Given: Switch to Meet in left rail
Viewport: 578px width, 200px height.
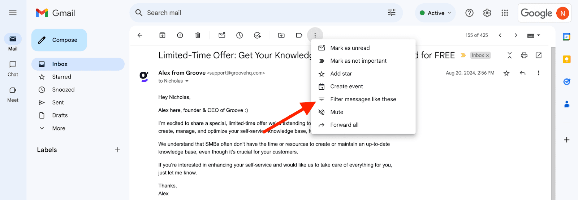Looking at the screenshot, I should [13, 94].
